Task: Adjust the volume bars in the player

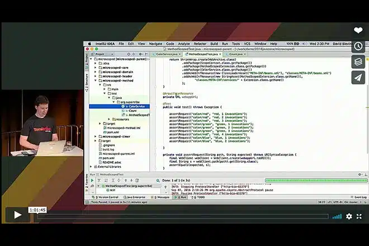Action: (x=337, y=216)
